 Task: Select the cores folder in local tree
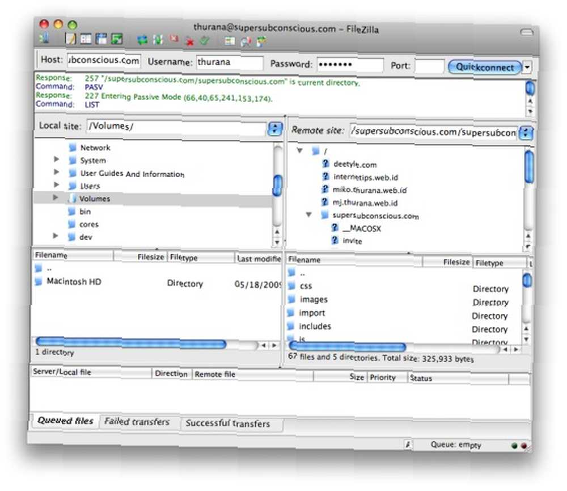(x=89, y=225)
